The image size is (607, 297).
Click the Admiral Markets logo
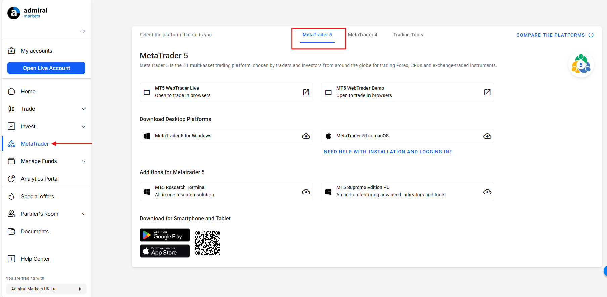(x=28, y=13)
